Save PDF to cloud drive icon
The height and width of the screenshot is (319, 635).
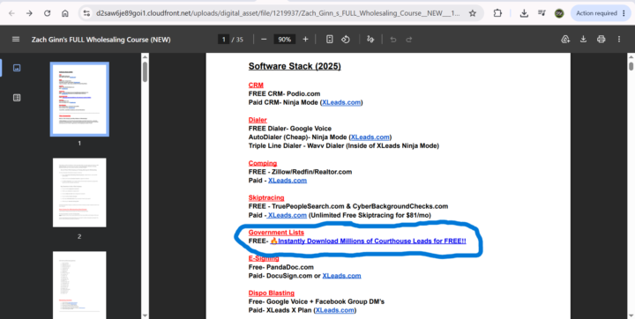click(x=565, y=40)
